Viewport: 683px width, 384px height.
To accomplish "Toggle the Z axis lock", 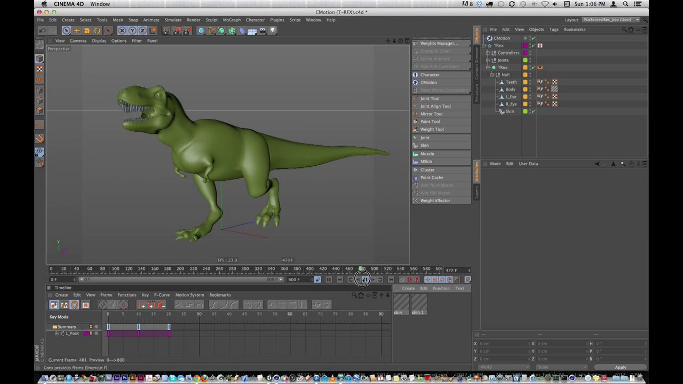I will [142, 30].
